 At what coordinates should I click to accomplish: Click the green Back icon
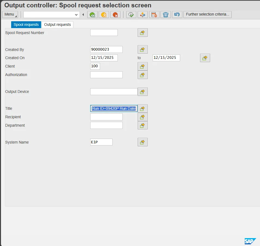(92, 15)
